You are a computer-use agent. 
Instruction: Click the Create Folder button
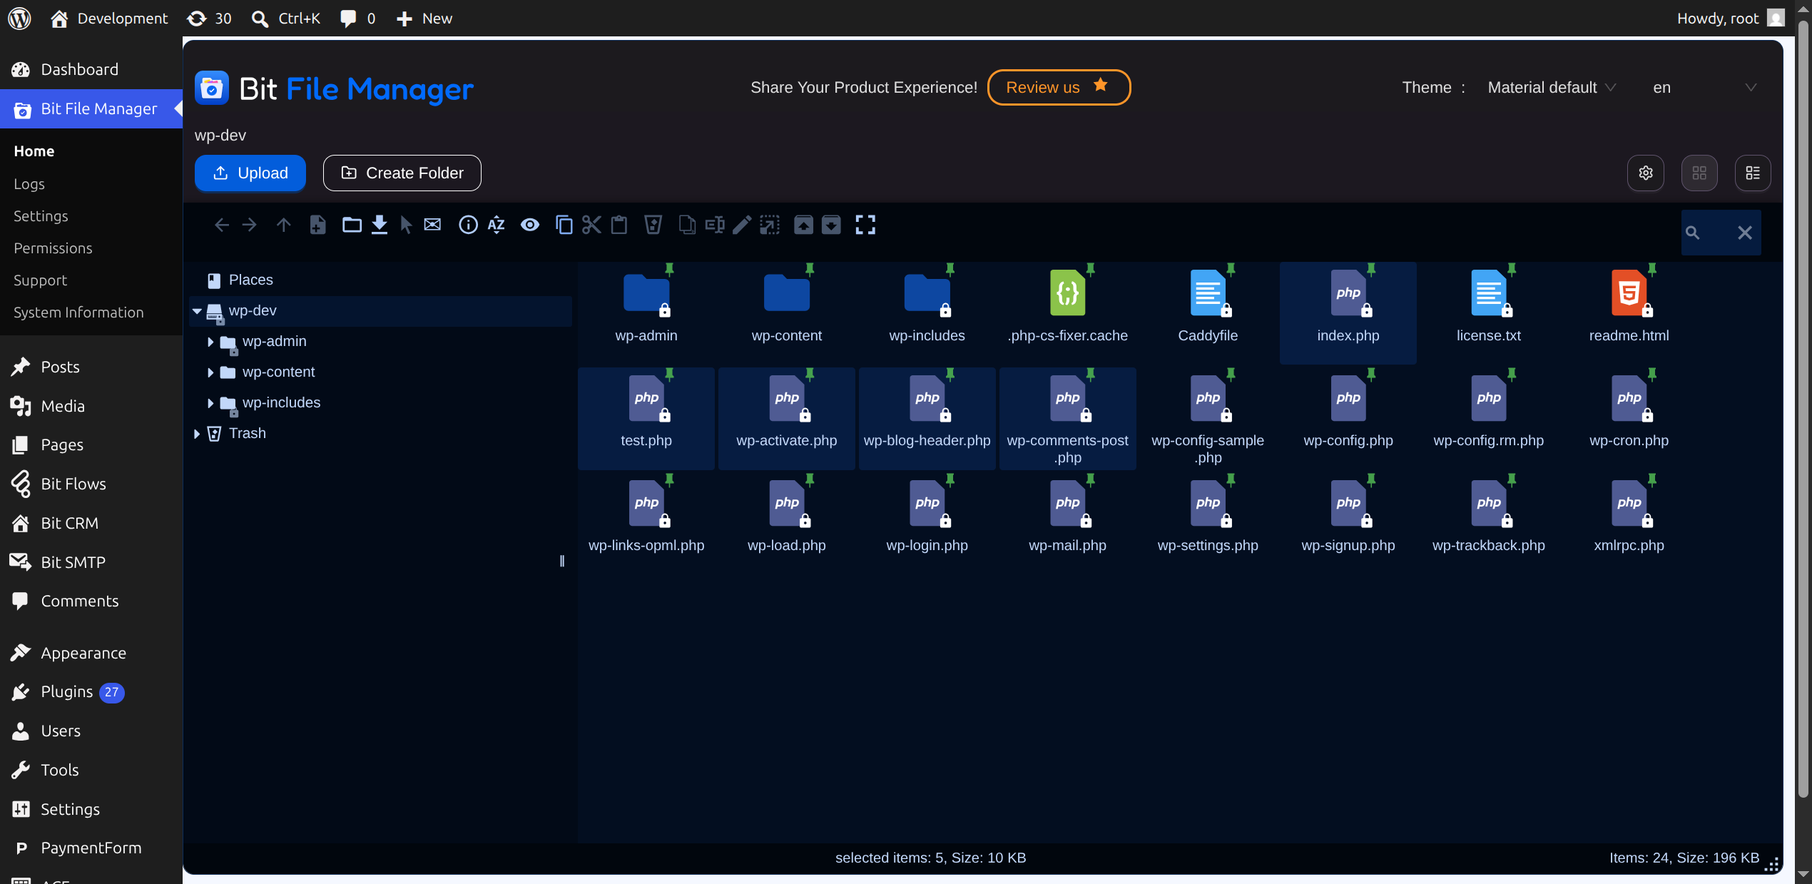coord(402,173)
